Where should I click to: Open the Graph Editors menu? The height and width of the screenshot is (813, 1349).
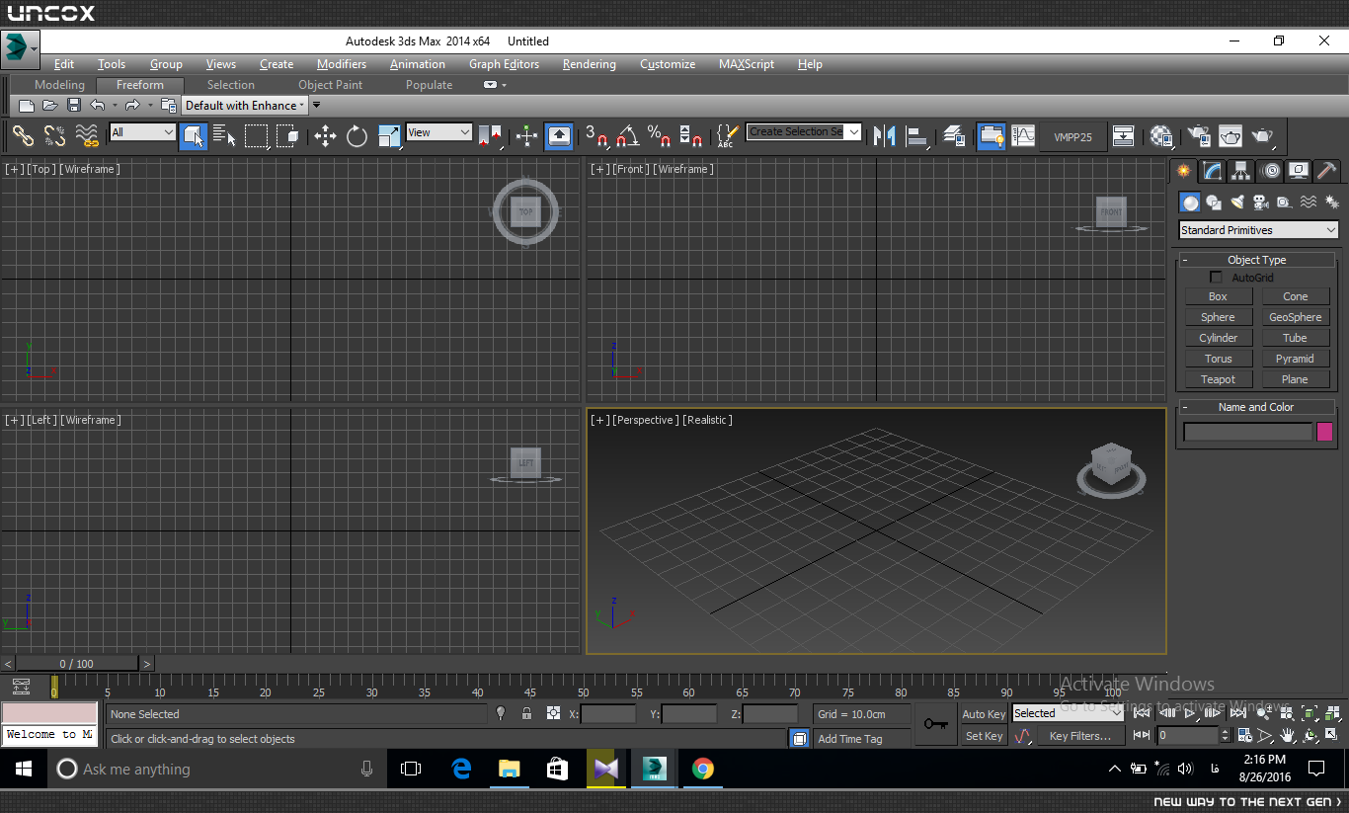click(504, 64)
